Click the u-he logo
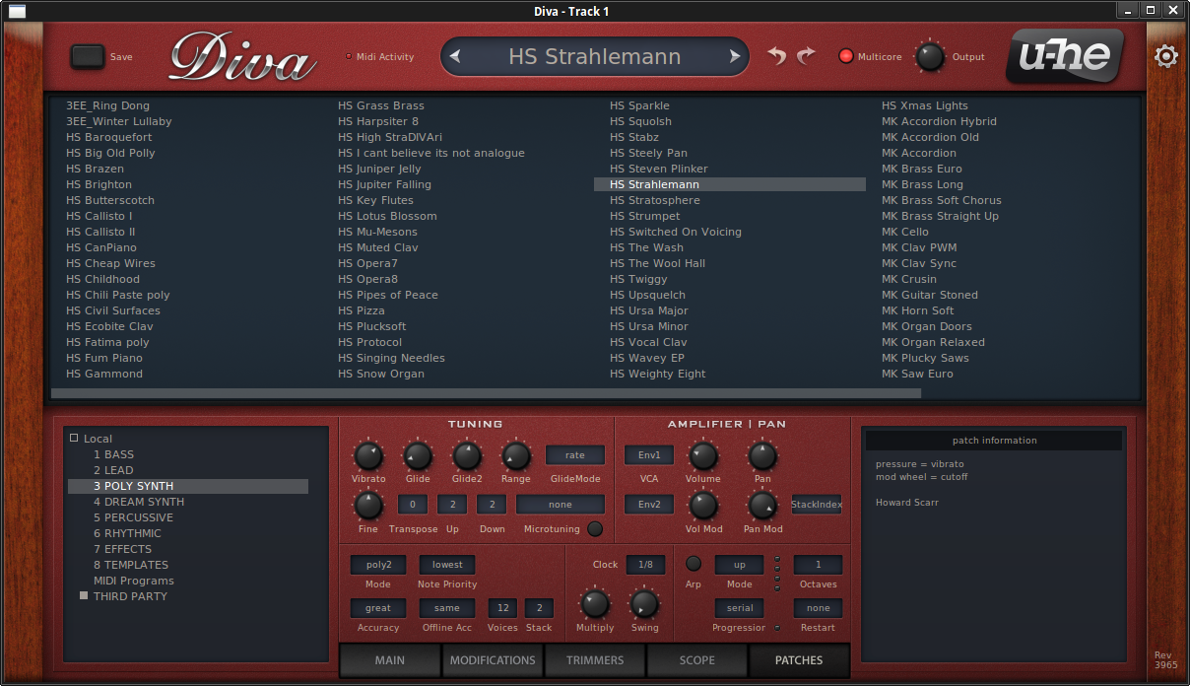Image resolution: width=1190 pixels, height=686 pixels. tap(1064, 56)
